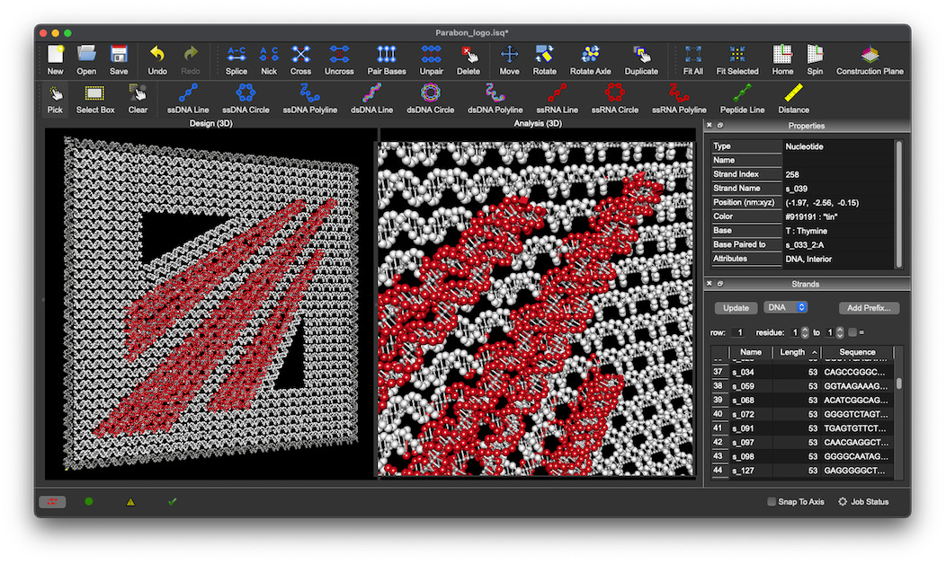Screen dimensions: 946x564
Task: Click the Distance measuring tool
Action: [793, 97]
